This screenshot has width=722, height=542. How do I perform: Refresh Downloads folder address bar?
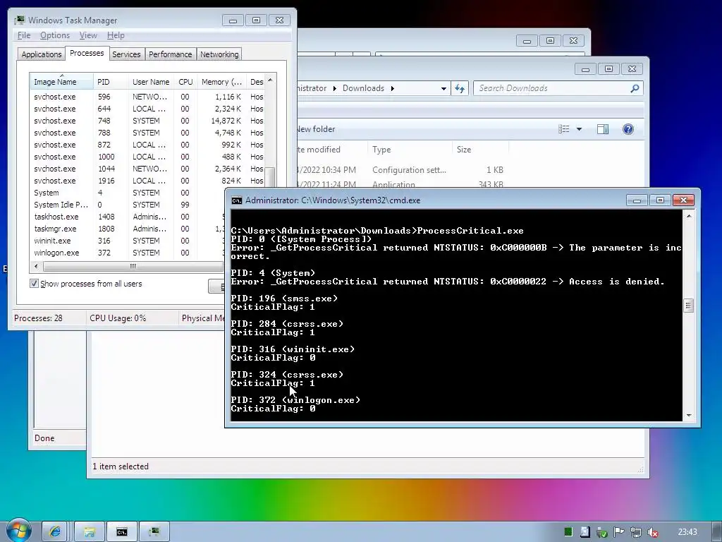tap(460, 88)
